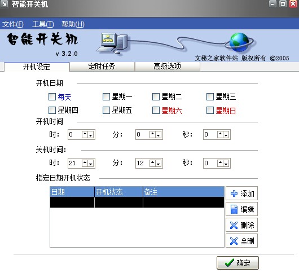Screen dimensions: 299x273
Task: Toggle the 星期三 checkbox
Action: click(x=210, y=97)
